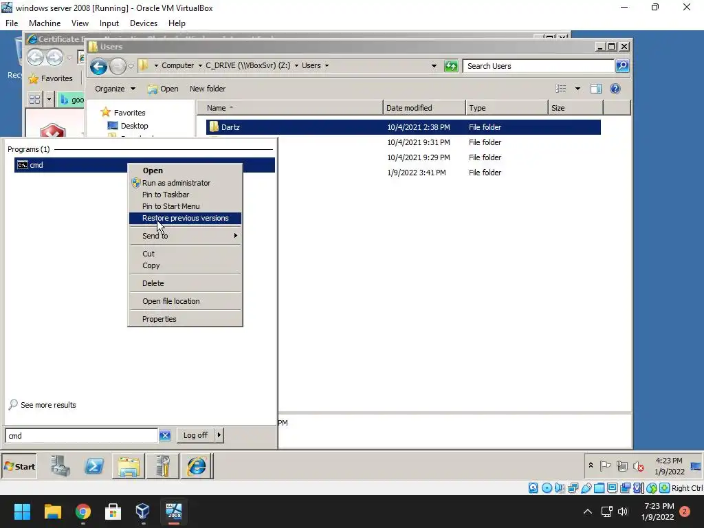Viewport: 704px width, 528px height.
Task: Click the guest network tray icon
Action: click(621, 467)
